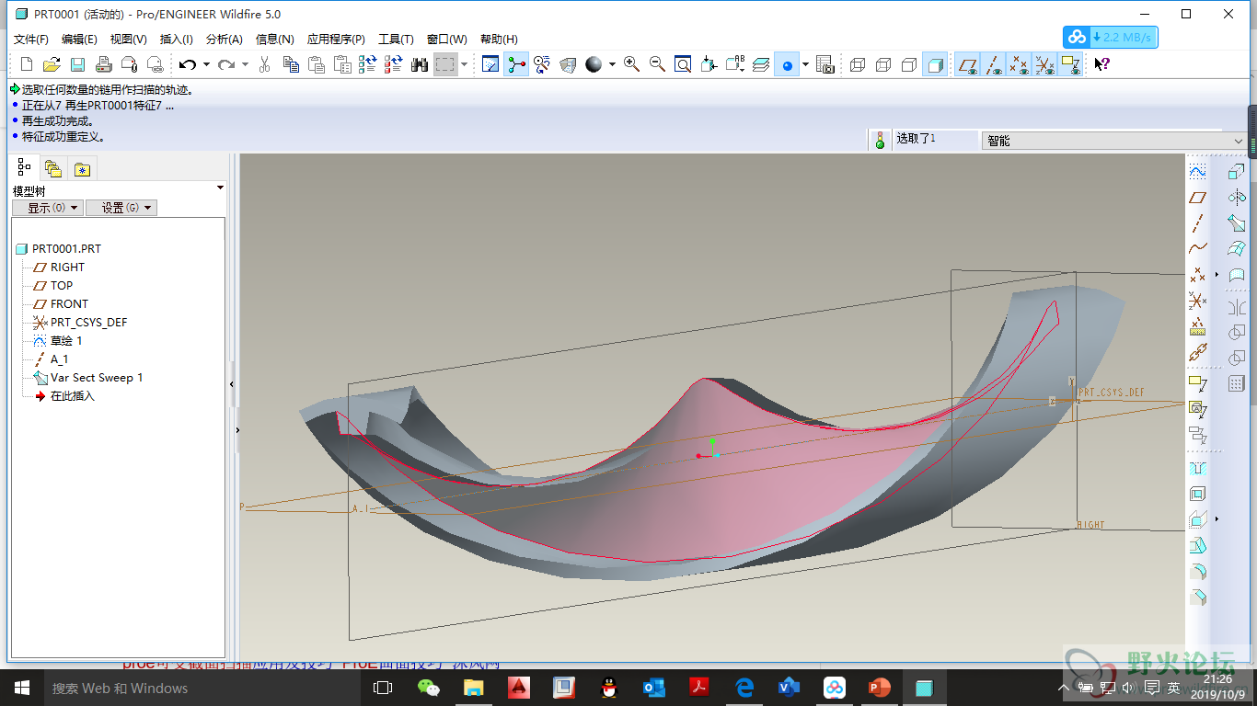
Task: Click the Zoom out magnifier
Action: pos(657,64)
